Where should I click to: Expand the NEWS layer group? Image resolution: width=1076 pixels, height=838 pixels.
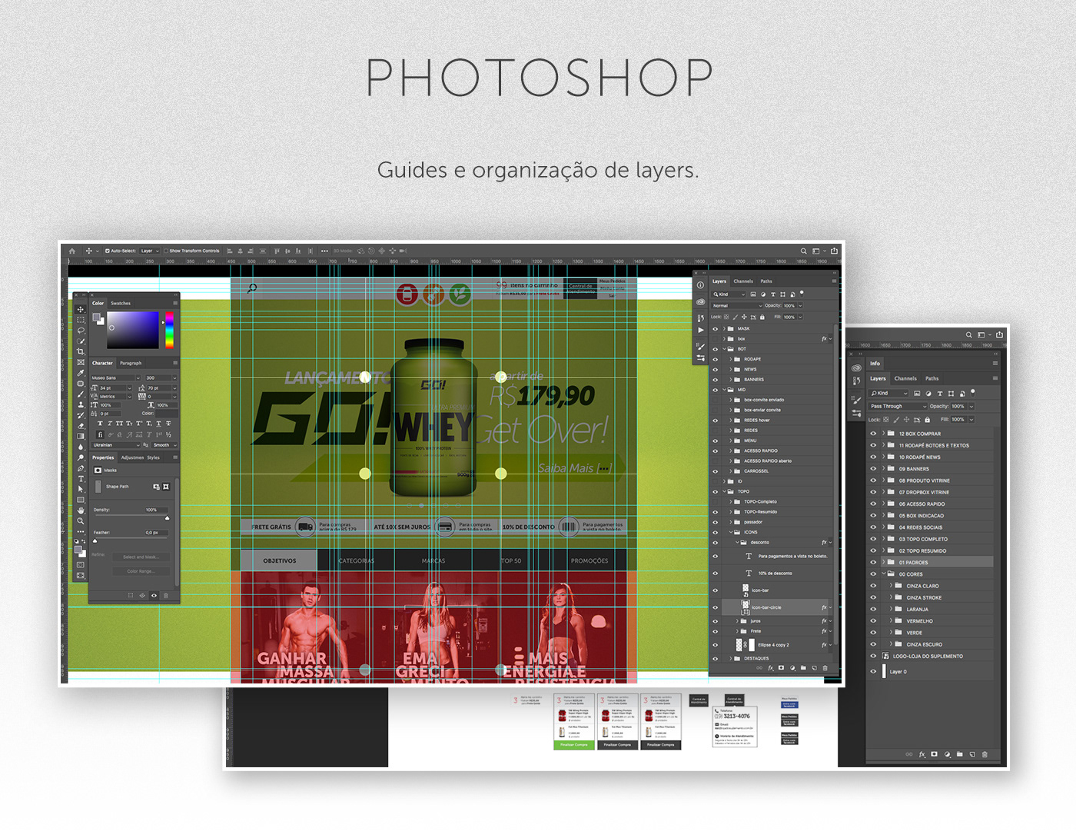[x=731, y=369]
